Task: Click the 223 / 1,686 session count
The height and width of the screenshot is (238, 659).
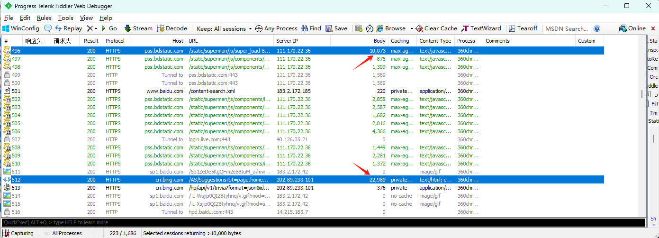Action: [x=123, y=233]
